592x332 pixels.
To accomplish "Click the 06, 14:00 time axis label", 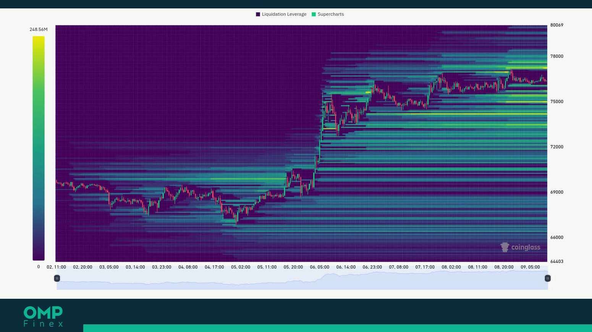I will (346, 267).
